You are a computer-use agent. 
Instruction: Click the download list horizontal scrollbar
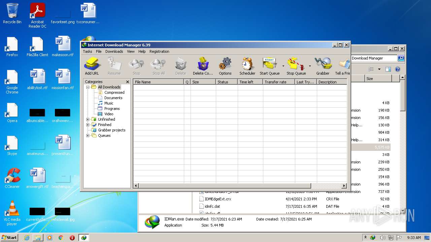225,186
